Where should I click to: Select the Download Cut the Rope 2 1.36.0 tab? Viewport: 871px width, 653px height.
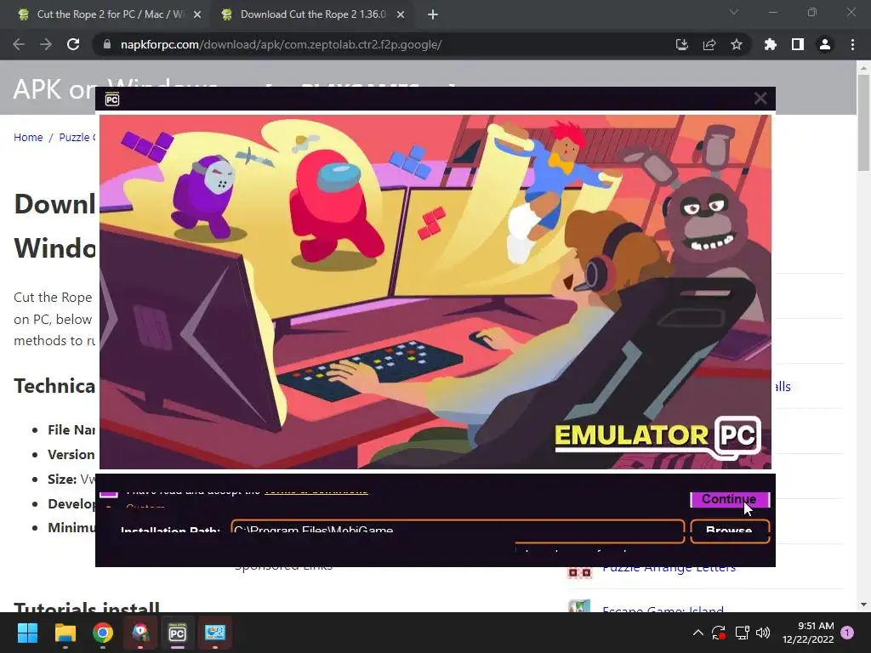313,14
